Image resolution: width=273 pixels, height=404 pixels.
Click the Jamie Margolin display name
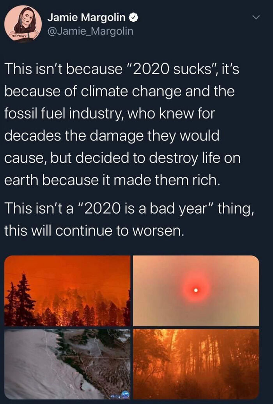tap(86, 18)
